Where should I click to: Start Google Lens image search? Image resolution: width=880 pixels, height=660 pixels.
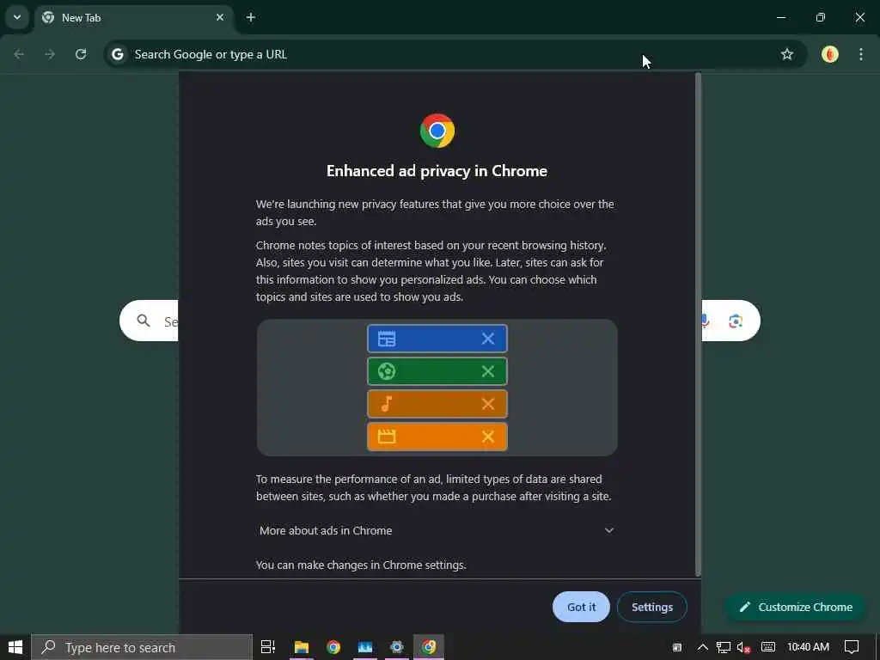[x=736, y=321]
